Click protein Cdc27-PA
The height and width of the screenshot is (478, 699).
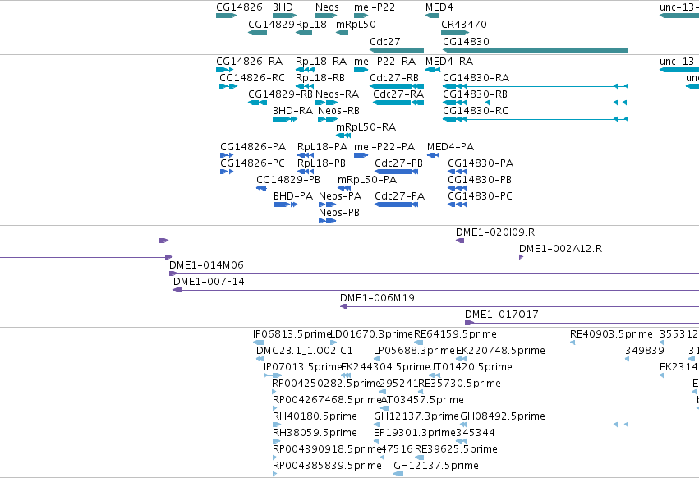[x=399, y=196]
